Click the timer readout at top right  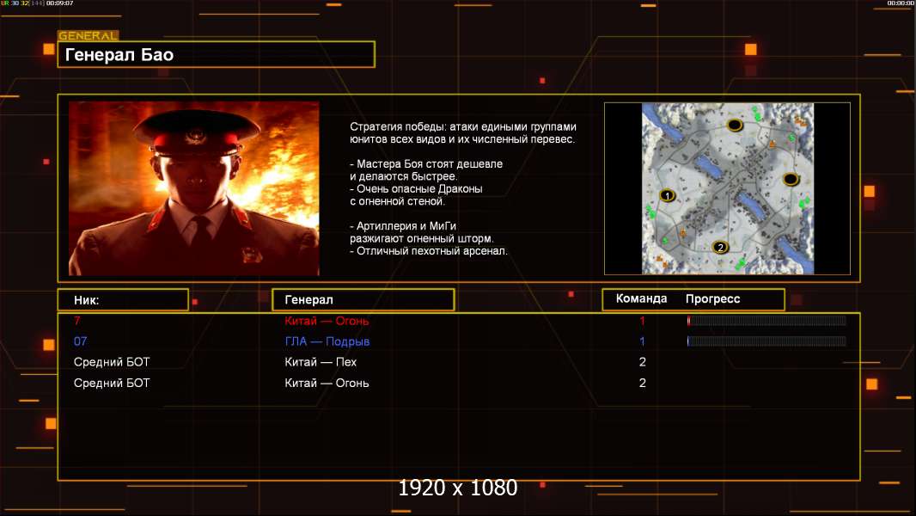(x=901, y=3)
